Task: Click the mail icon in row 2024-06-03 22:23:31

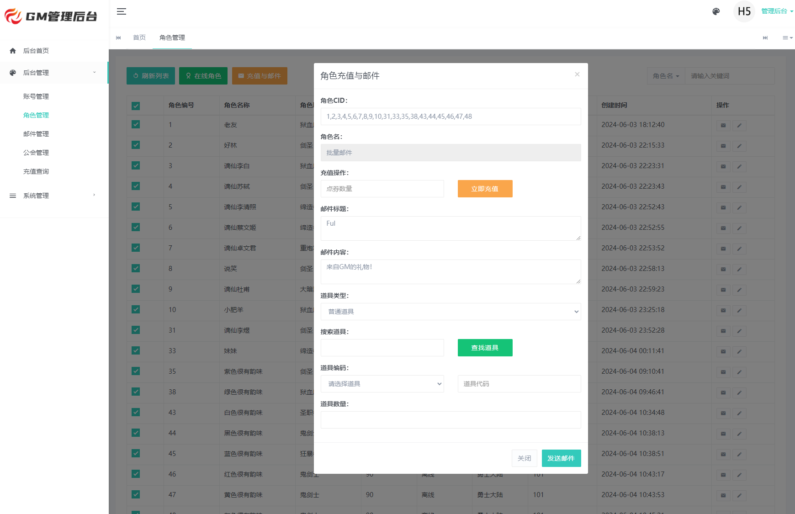Action: coord(723,166)
